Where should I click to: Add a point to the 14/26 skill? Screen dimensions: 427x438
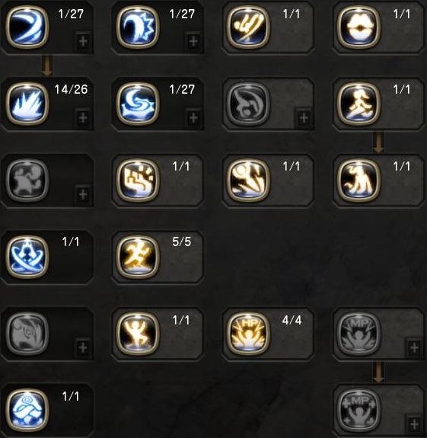[x=83, y=118]
